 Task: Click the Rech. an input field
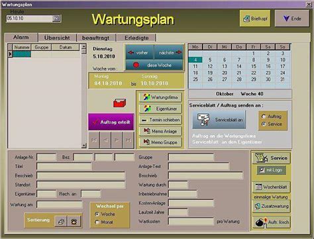coord(91,194)
